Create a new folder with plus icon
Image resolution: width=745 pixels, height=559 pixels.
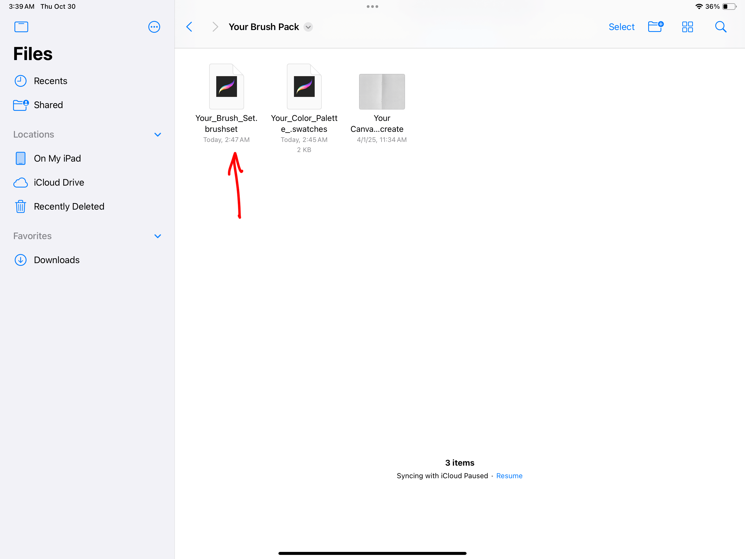655,27
